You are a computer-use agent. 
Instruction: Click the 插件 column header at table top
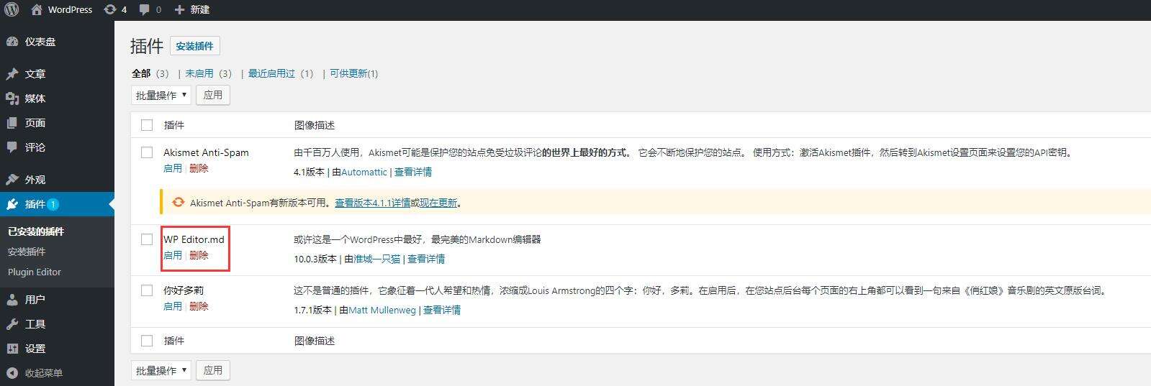click(x=174, y=125)
